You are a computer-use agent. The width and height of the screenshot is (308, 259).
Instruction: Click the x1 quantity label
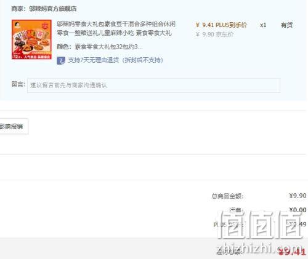click(263, 25)
